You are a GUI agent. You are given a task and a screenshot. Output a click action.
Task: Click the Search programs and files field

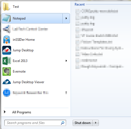(35, 123)
